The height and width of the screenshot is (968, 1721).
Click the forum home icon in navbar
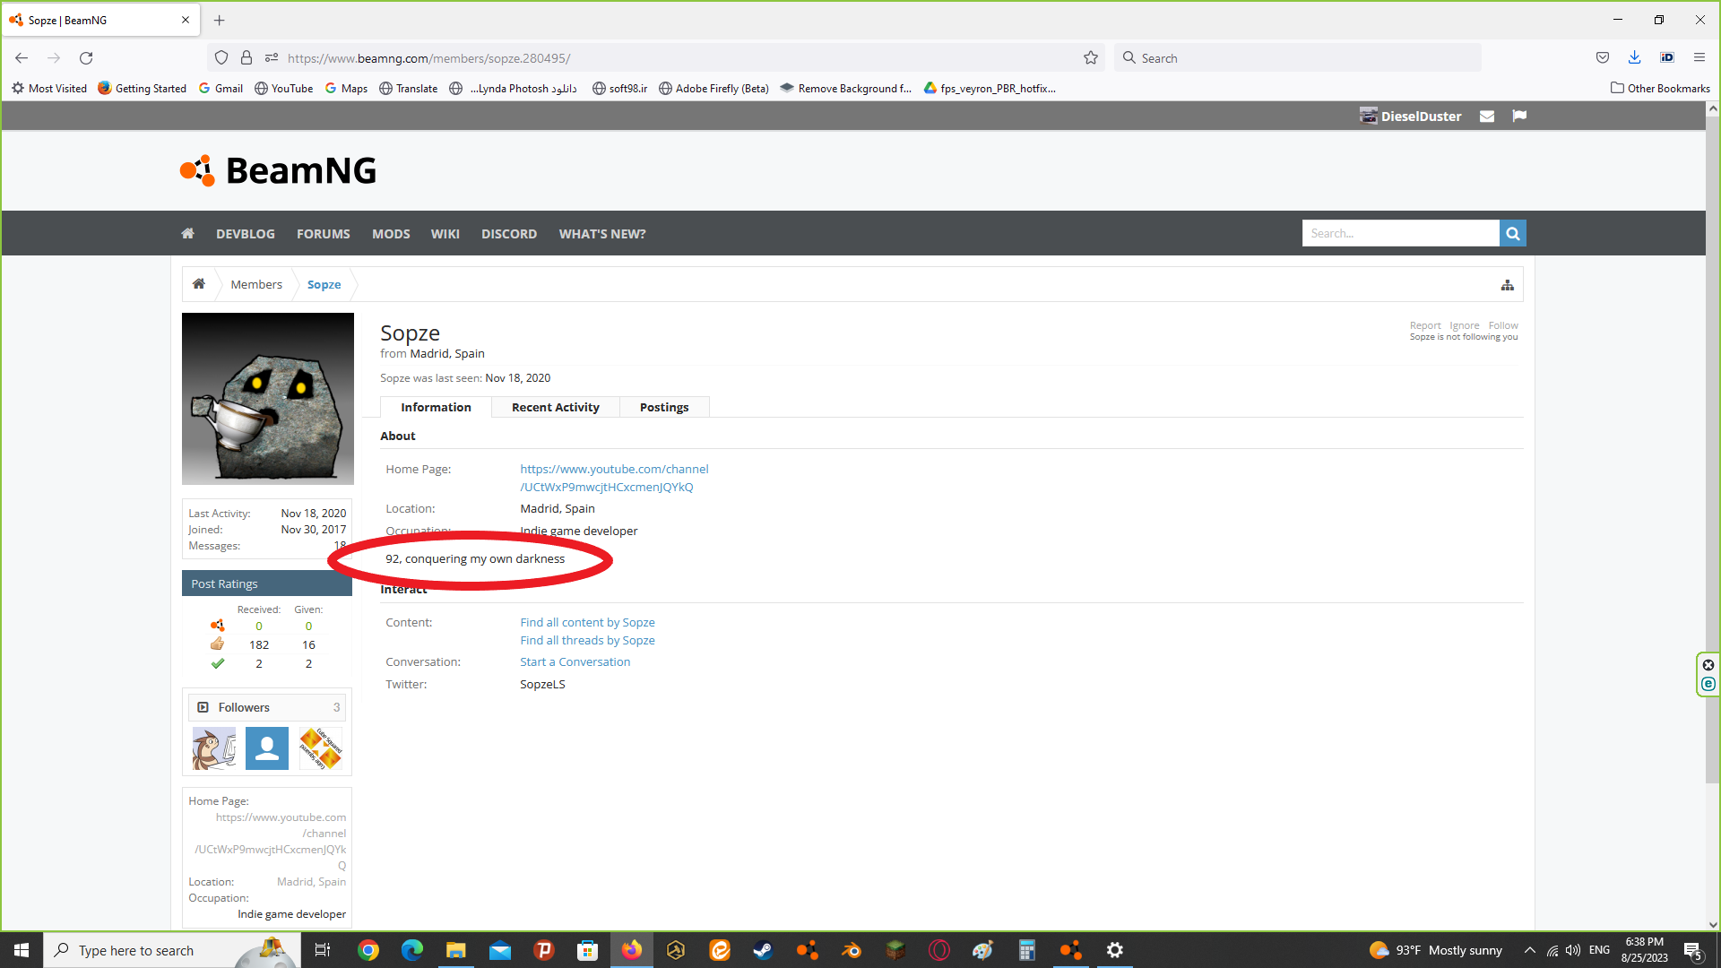[187, 234]
